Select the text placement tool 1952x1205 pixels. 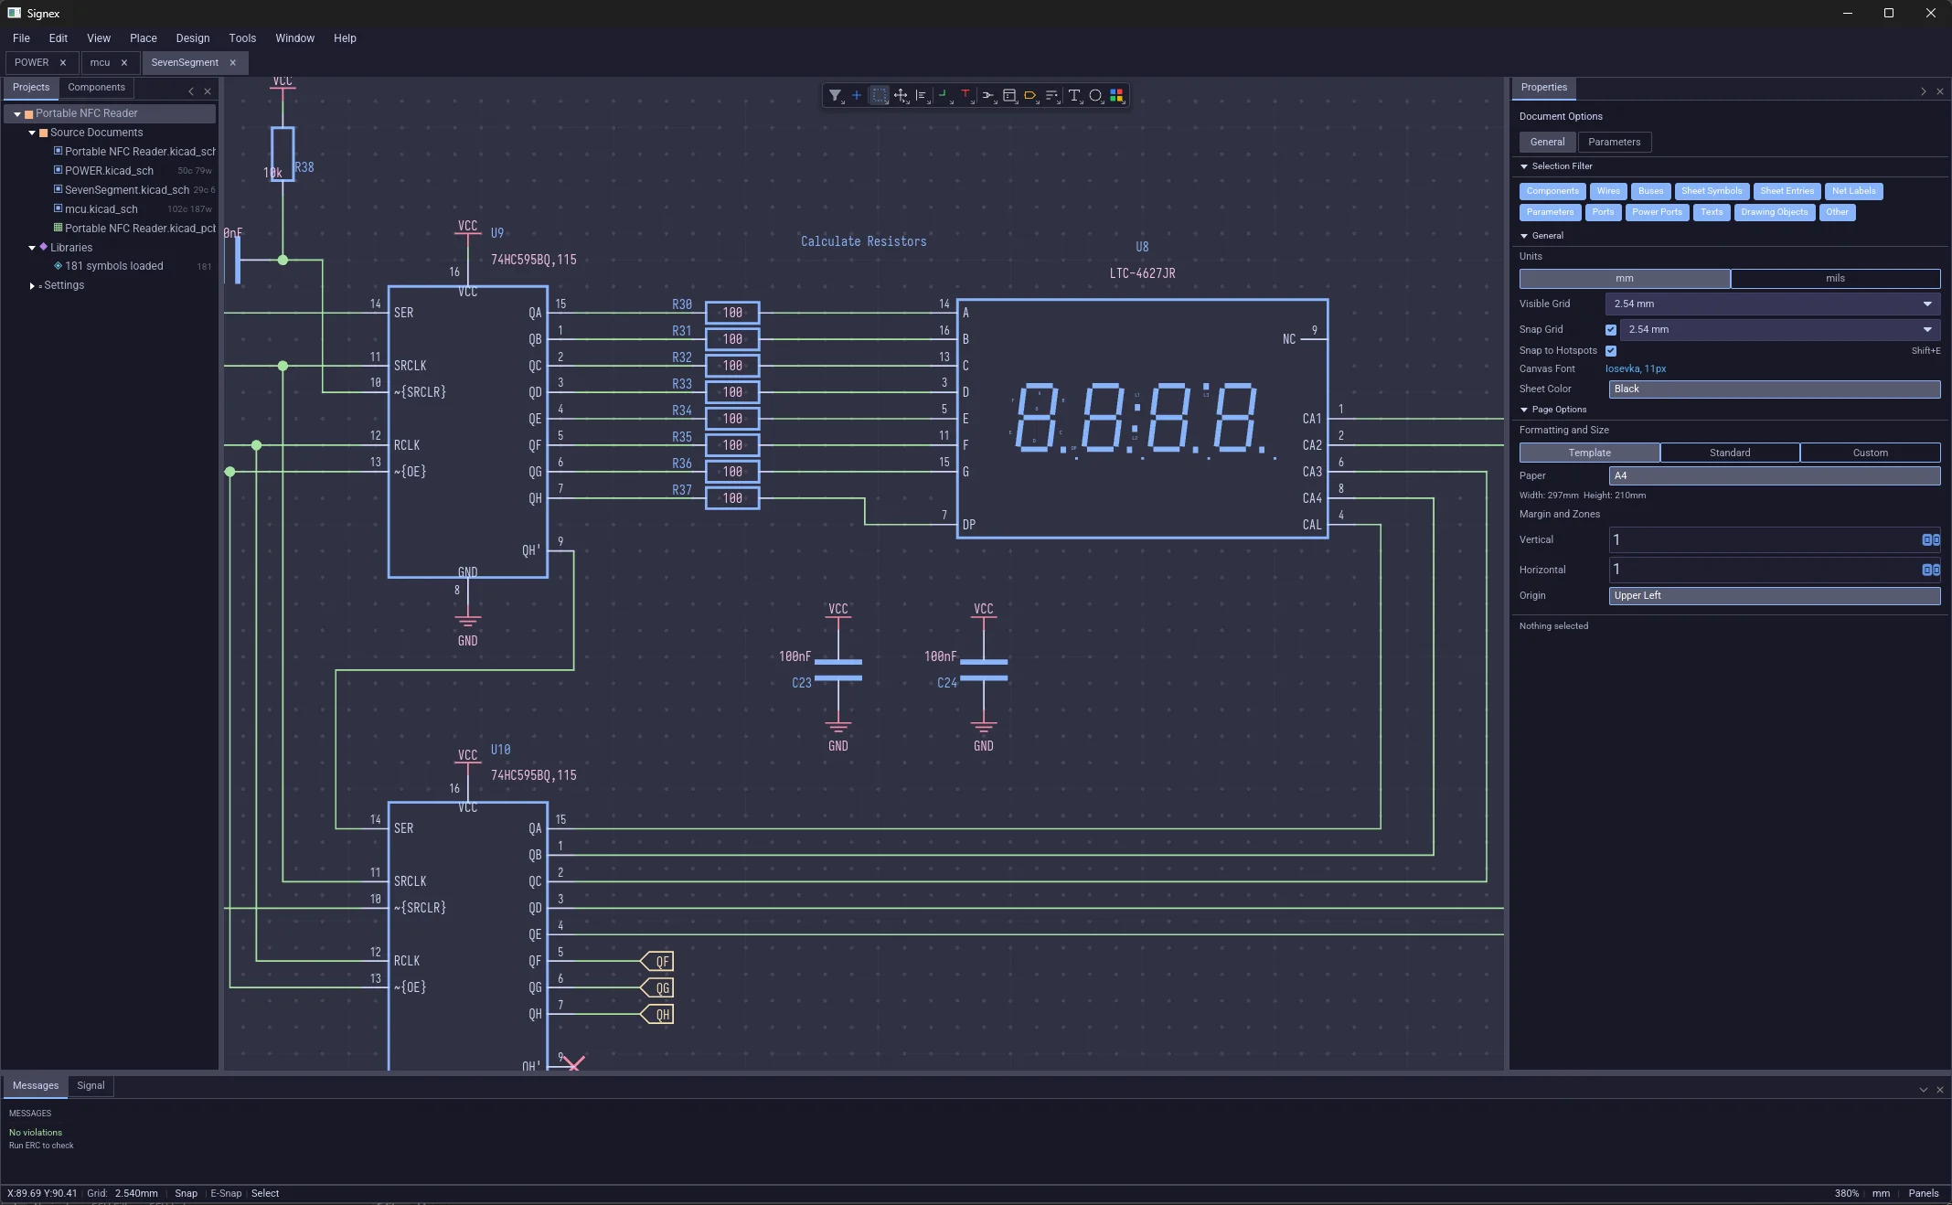1074,95
